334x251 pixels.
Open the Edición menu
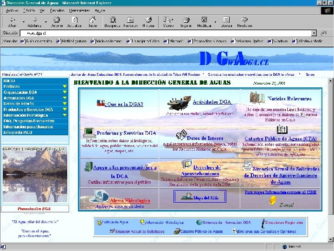pyautogui.click(x=29, y=10)
